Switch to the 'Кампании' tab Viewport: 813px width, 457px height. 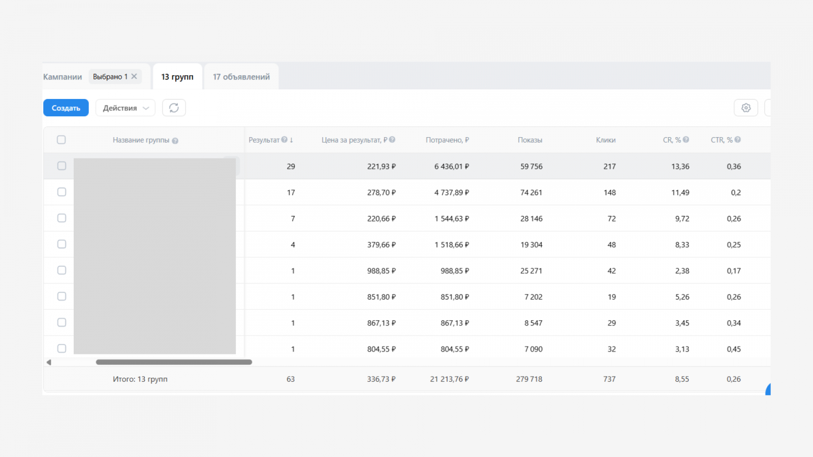point(62,77)
